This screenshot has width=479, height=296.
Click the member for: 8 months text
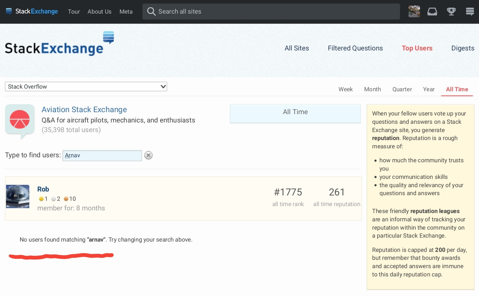pyautogui.click(x=71, y=208)
